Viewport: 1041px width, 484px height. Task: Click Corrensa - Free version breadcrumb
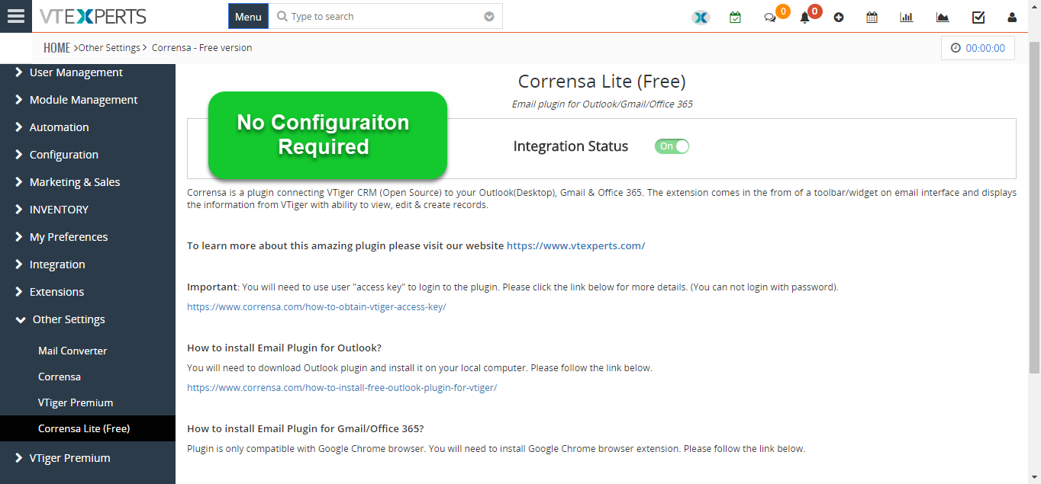(201, 47)
